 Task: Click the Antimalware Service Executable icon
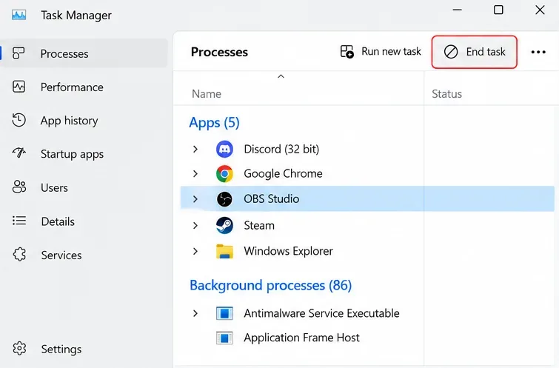[x=224, y=313]
